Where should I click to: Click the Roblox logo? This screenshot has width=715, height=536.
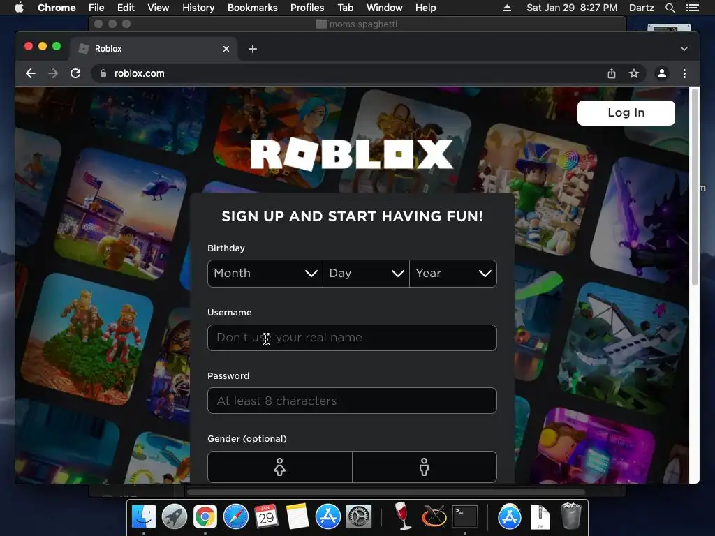(x=352, y=155)
